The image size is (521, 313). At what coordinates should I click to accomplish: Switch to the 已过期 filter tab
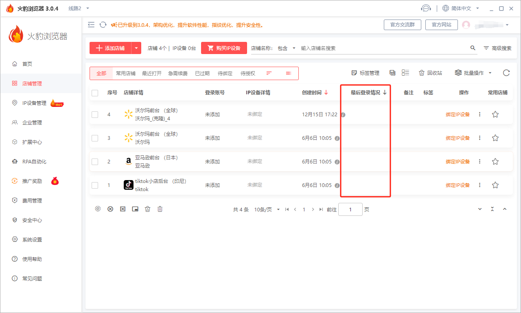click(x=202, y=73)
